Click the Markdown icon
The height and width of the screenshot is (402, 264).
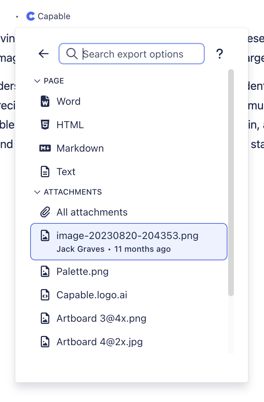[x=45, y=148]
